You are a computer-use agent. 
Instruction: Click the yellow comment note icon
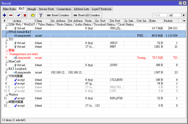tap(33, 15)
